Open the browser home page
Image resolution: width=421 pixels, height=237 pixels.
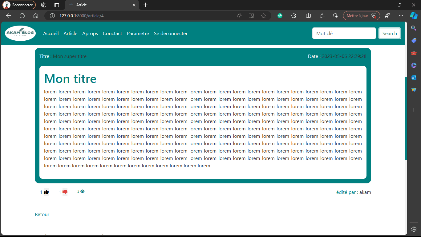coord(36,16)
